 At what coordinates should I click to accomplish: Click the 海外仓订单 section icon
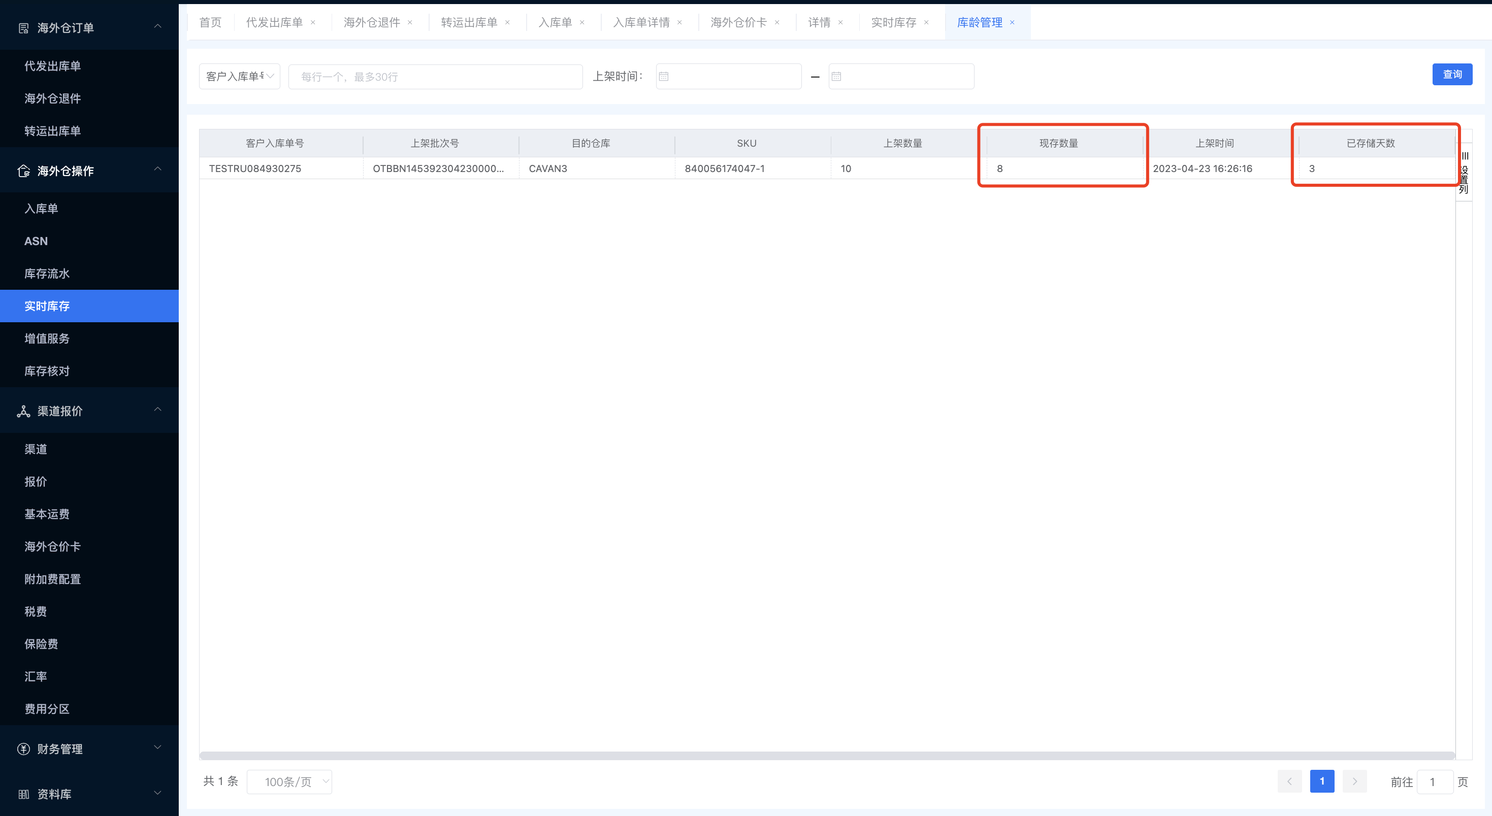(x=24, y=28)
